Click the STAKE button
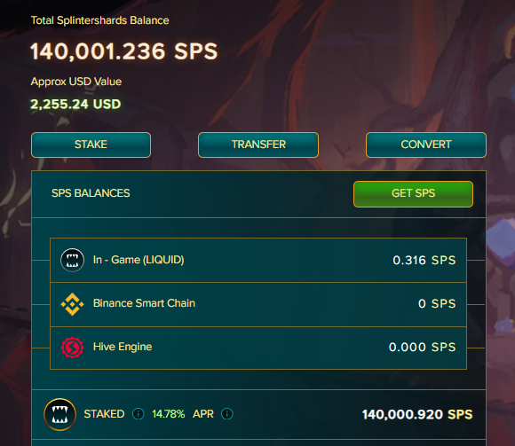Screen dimensions: 515x446 (91, 145)
